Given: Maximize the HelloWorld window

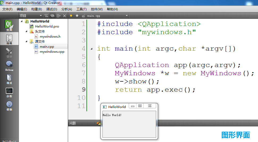Looking at the screenshot, I should (x=140, y=106).
